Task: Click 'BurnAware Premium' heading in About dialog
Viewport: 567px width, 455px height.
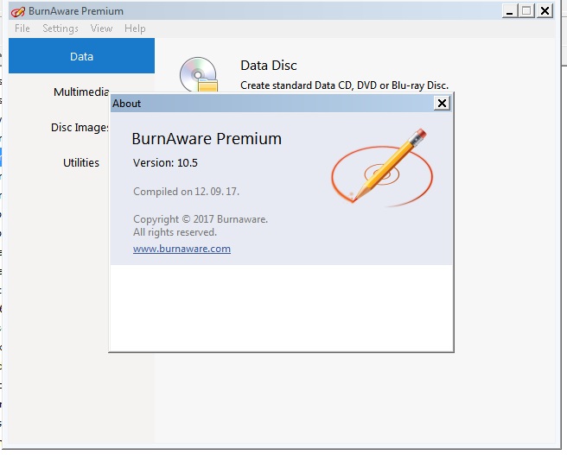Action: (207, 139)
